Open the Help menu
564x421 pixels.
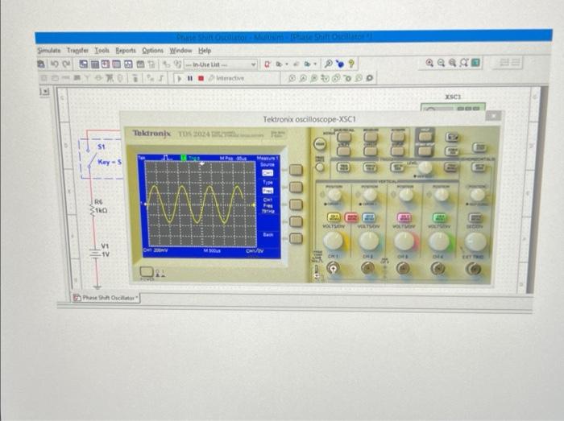[205, 50]
